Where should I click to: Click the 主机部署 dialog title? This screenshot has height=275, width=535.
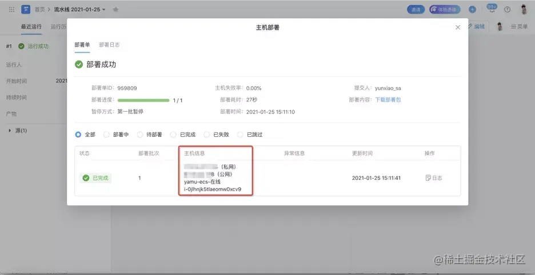pos(267,27)
